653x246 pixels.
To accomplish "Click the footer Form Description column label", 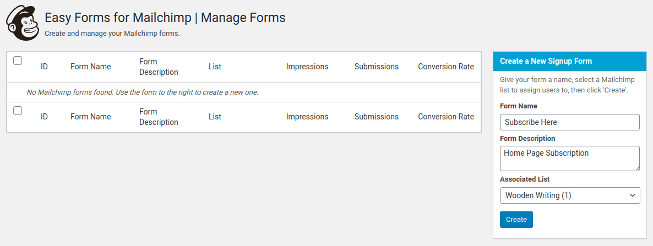I will (x=159, y=117).
